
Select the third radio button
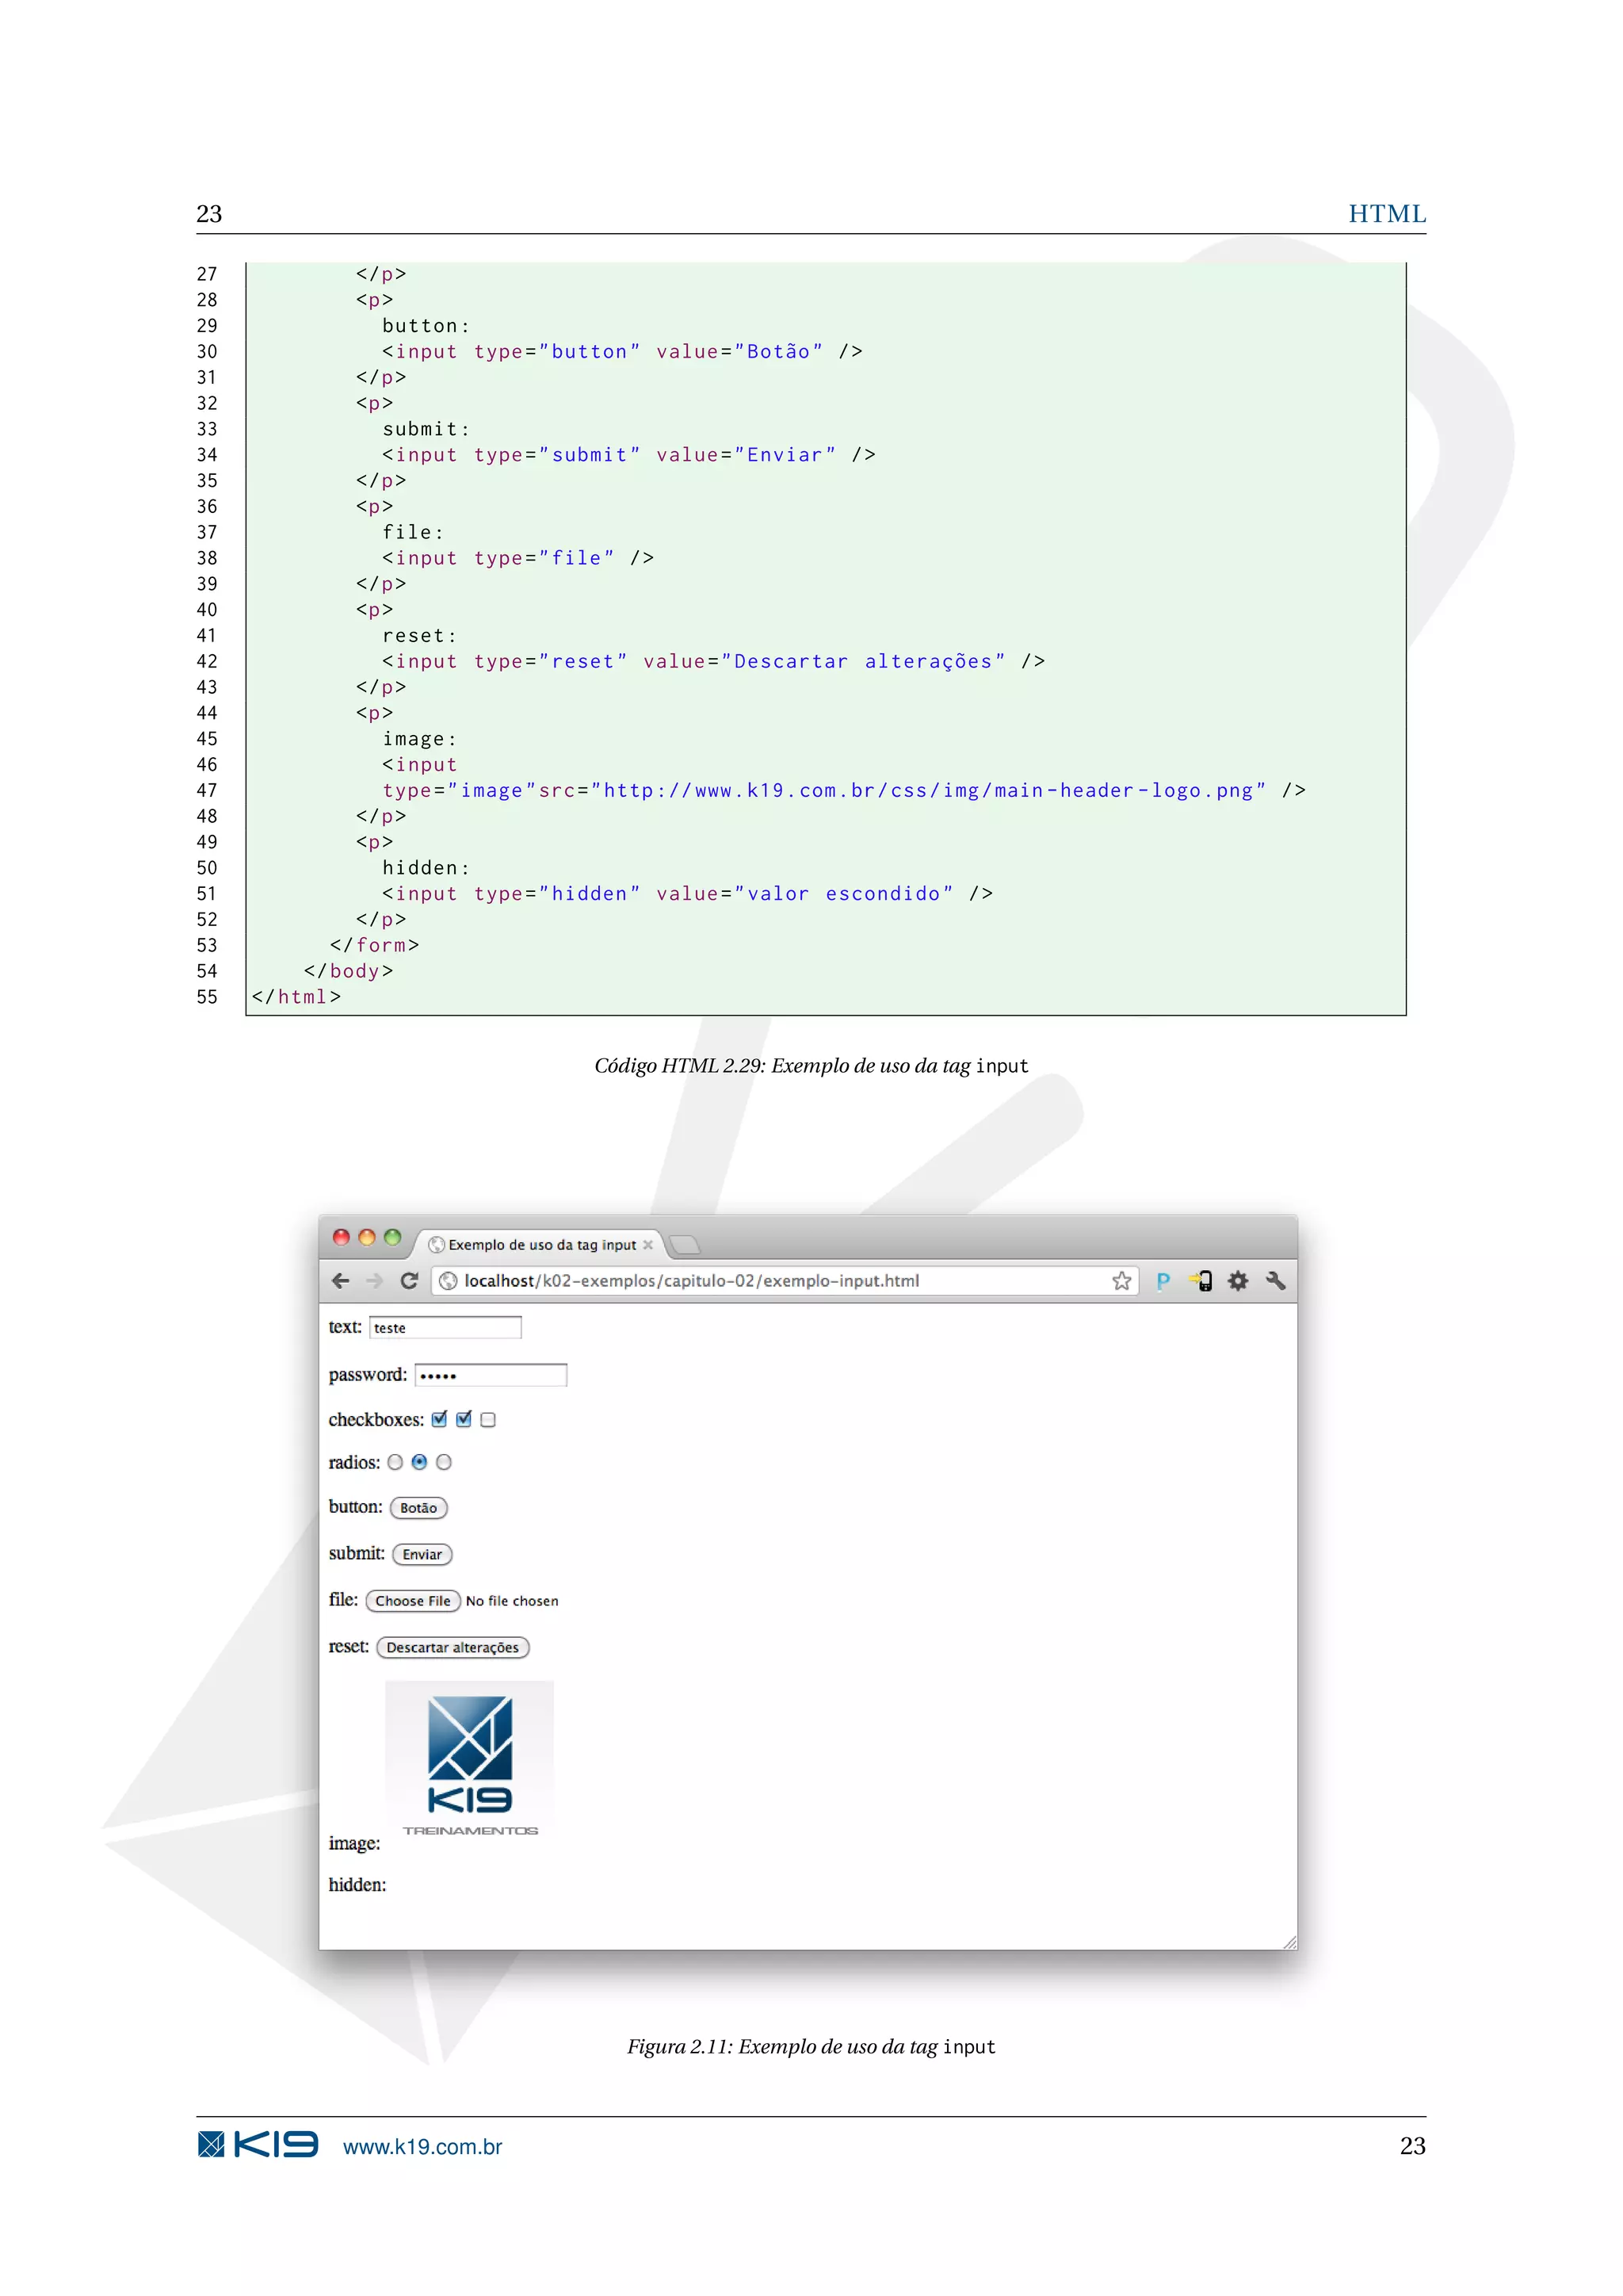444,1463
